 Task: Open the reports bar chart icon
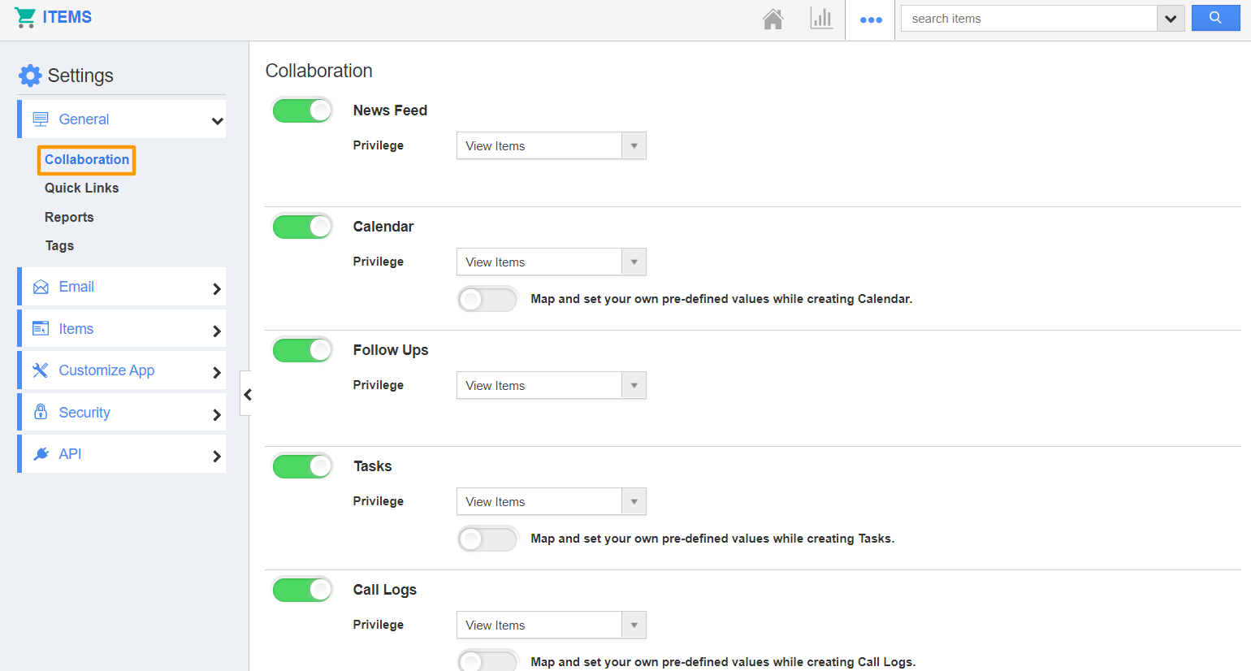(821, 19)
